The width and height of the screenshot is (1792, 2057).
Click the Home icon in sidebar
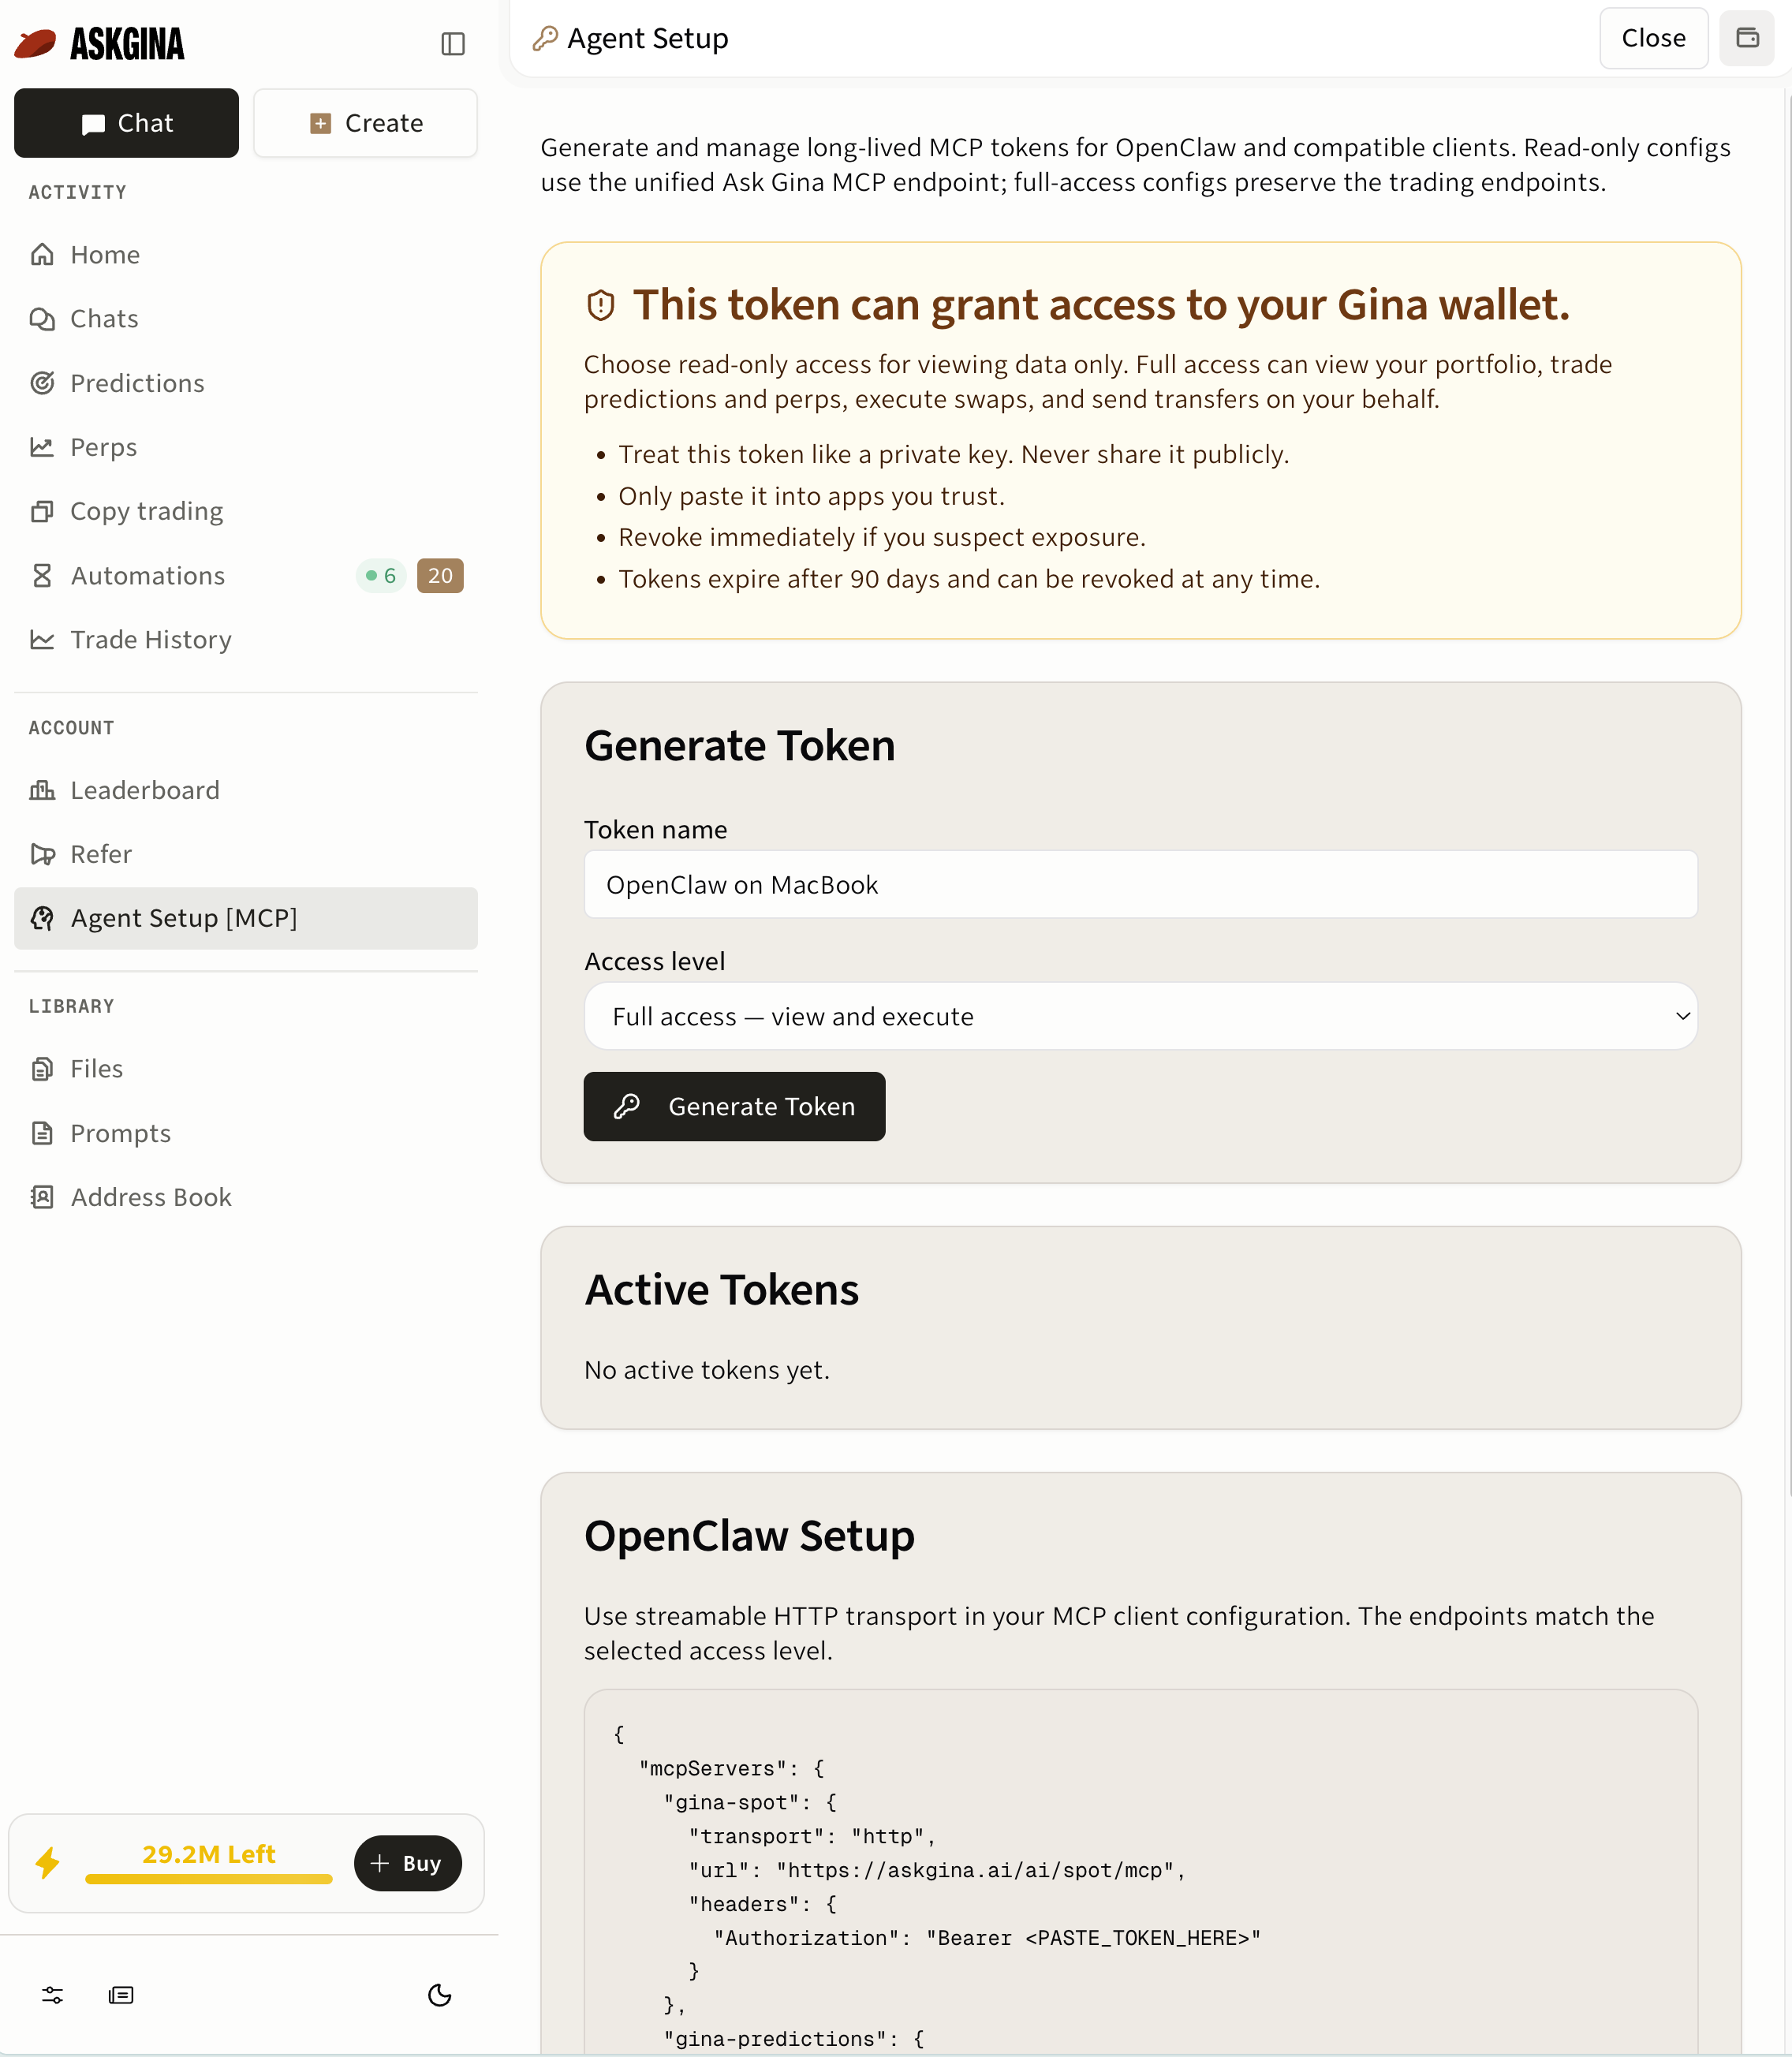[42, 254]
